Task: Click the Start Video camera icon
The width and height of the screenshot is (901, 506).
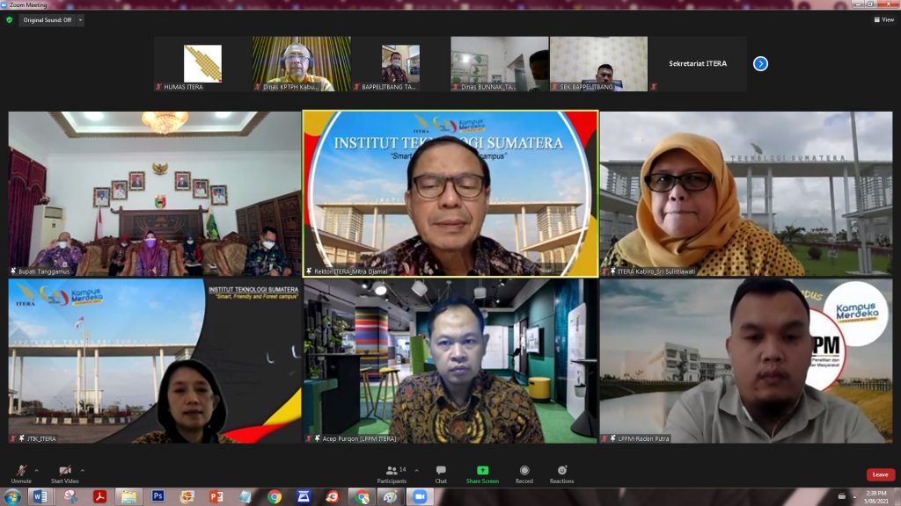Action: tap(65, 471)
